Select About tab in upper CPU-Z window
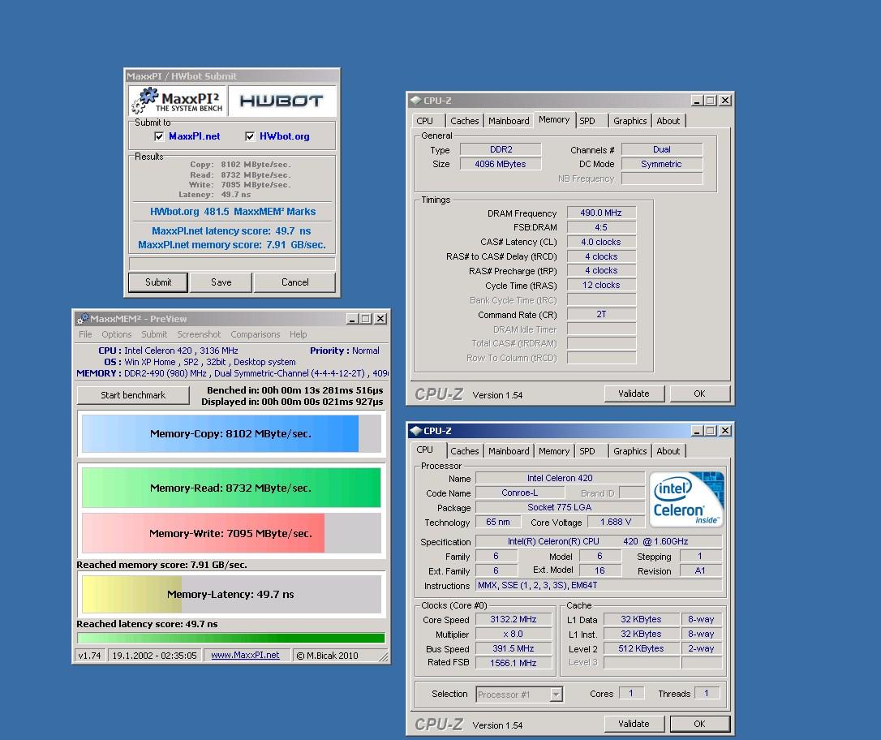Screen dimensions: 881x740 (x=668, y=121)
